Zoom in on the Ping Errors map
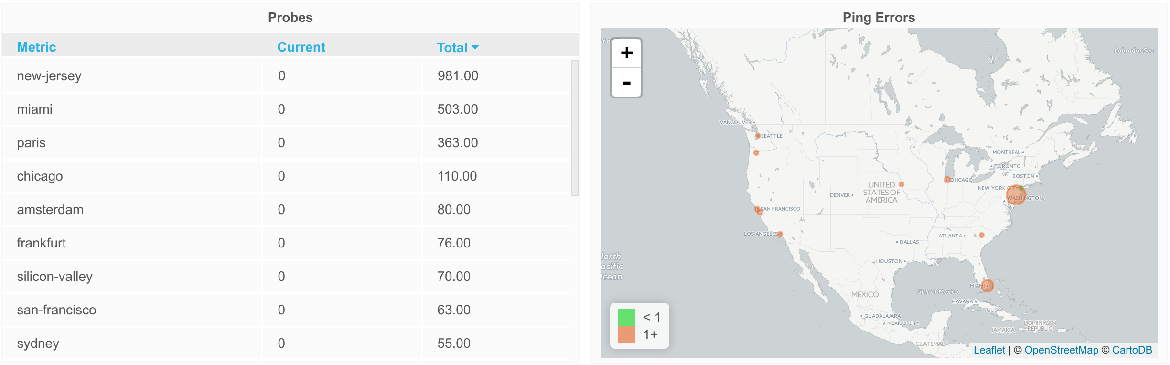 coord(626,53)
